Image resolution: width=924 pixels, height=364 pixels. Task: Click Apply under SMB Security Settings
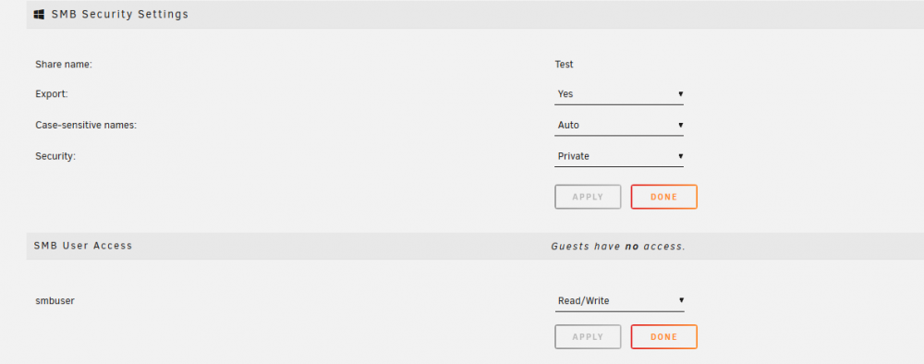[588, 197]
